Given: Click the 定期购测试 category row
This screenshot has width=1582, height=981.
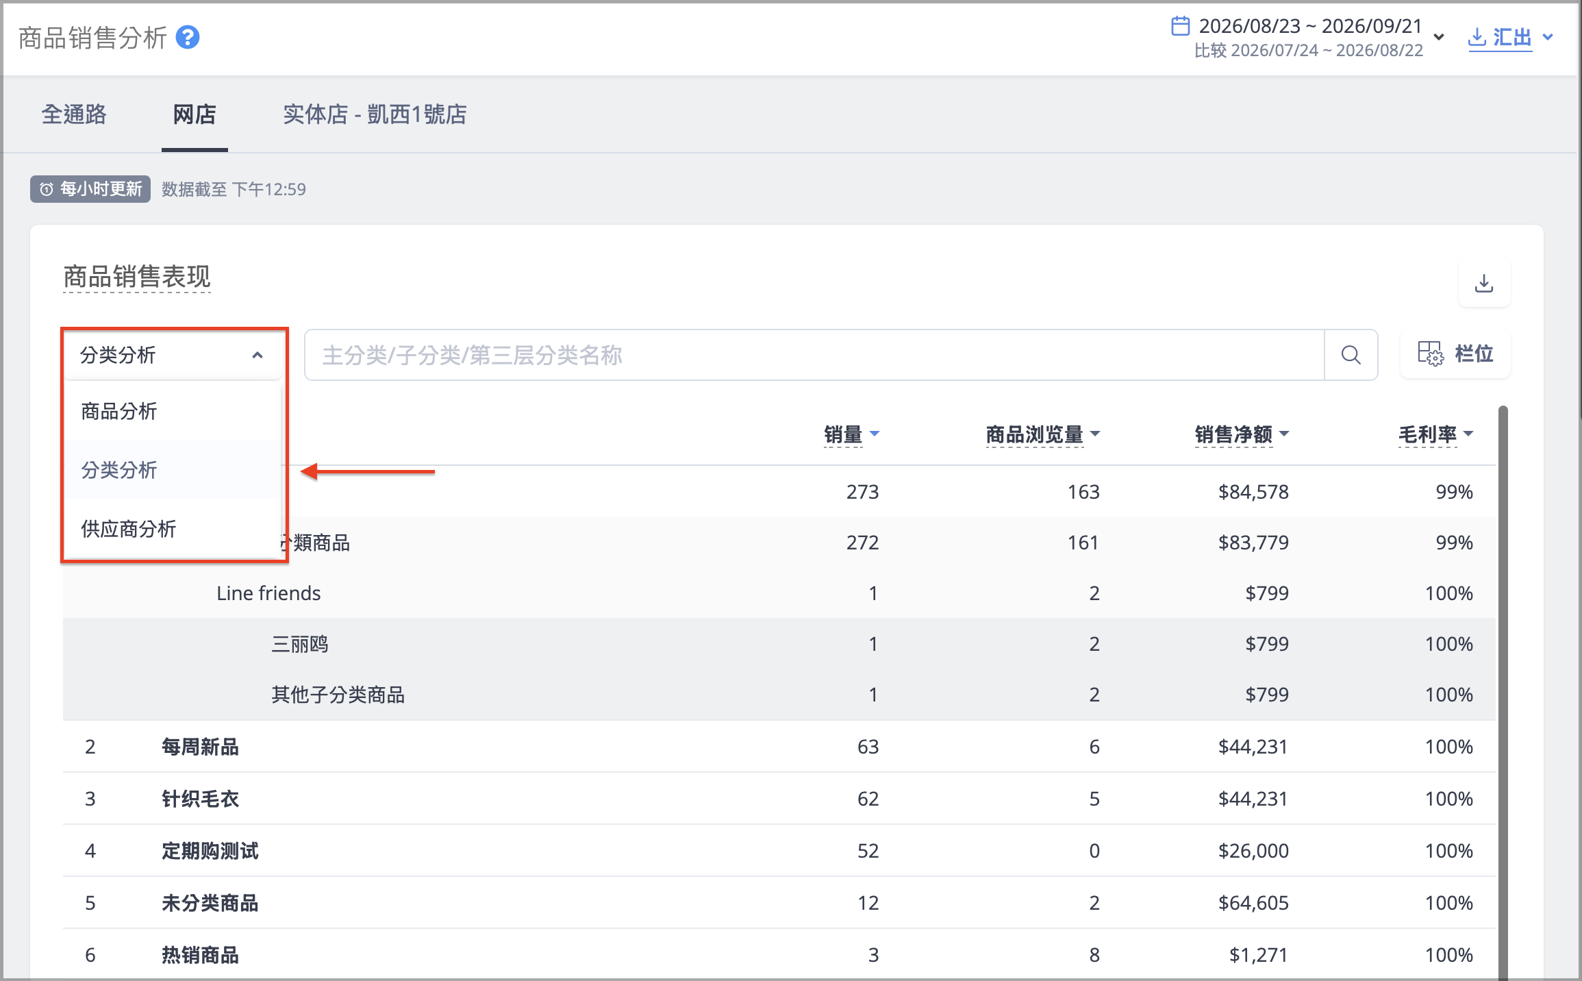Looking at the screenshot, I should tap(779, 851).
